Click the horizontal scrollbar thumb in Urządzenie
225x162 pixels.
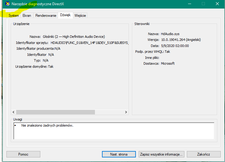point(56,112)
